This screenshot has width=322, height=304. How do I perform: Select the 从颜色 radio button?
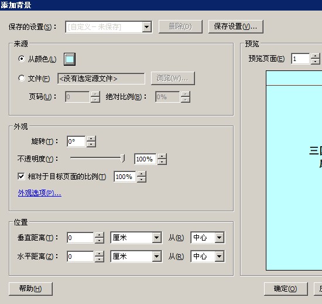click(22, 59)
